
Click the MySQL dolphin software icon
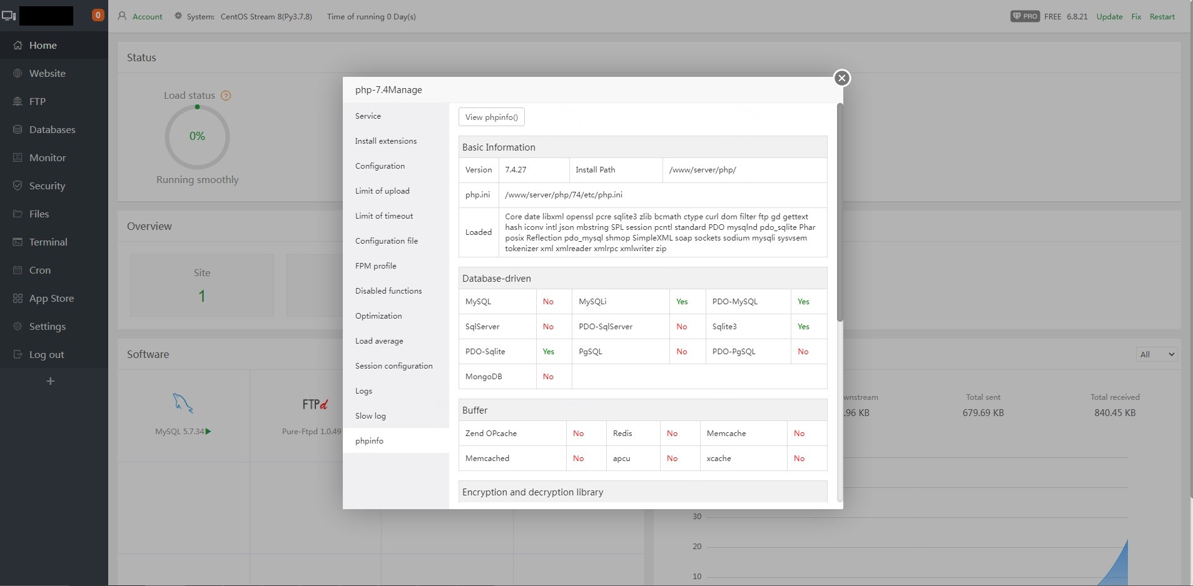pyautogui.click(x=183, y=404)
